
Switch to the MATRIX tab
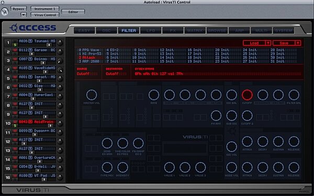pyautogui.click(x=195, y=31)
